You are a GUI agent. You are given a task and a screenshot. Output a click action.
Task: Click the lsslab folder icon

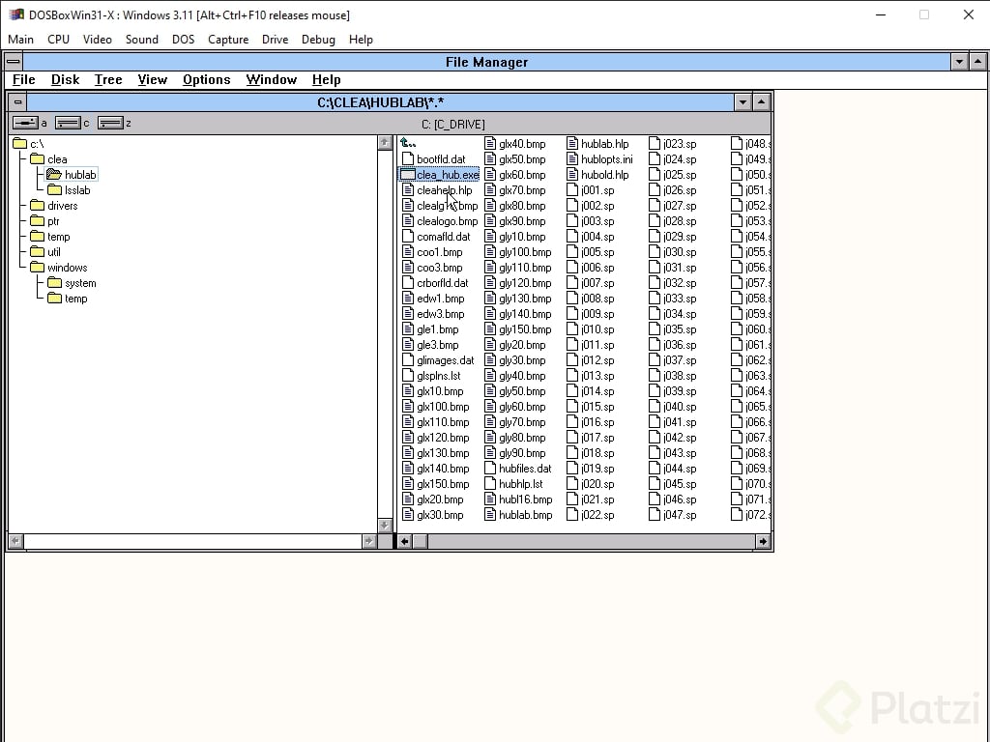(54, 190)
